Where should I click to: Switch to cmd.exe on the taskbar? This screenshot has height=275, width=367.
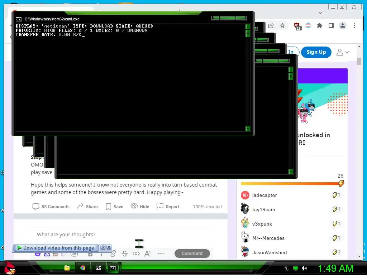[113, 268]
